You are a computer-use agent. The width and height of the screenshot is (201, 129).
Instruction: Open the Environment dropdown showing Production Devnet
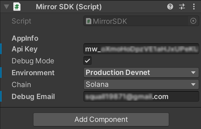pos(141,73)
